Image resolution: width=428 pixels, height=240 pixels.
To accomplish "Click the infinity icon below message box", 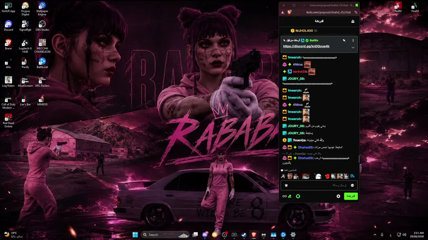I will tap(285, 196).
